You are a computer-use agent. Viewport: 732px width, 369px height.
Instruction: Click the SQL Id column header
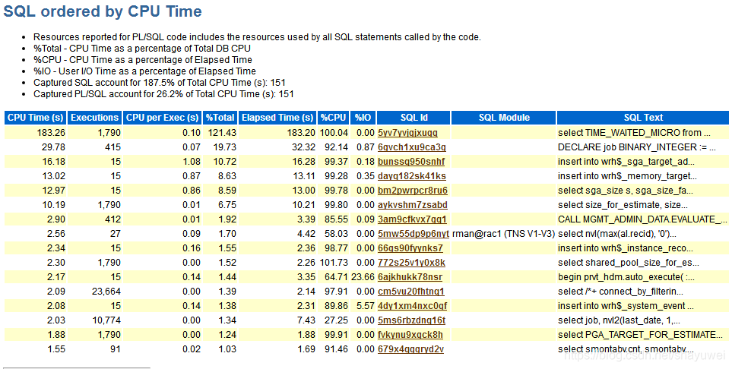coord(414,118)
